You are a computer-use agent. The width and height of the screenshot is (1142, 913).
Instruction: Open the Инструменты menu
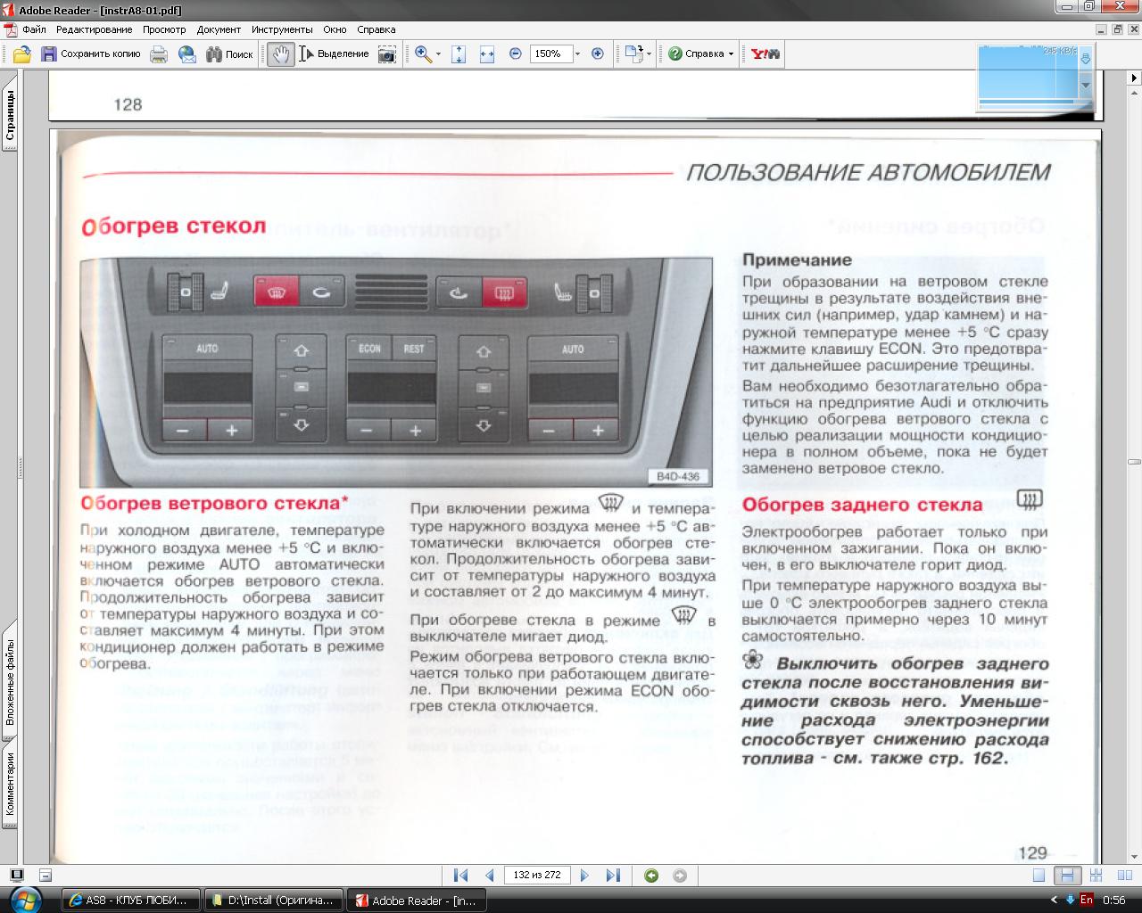pos(282,29)
